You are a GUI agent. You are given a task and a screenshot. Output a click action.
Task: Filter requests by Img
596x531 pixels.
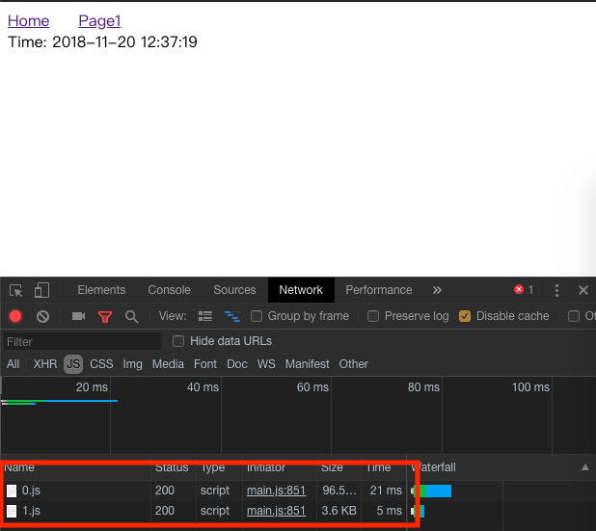pyautogui.click(x=132, y=364)
